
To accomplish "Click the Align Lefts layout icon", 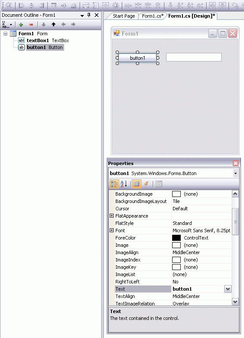I will tap(22, 5).
